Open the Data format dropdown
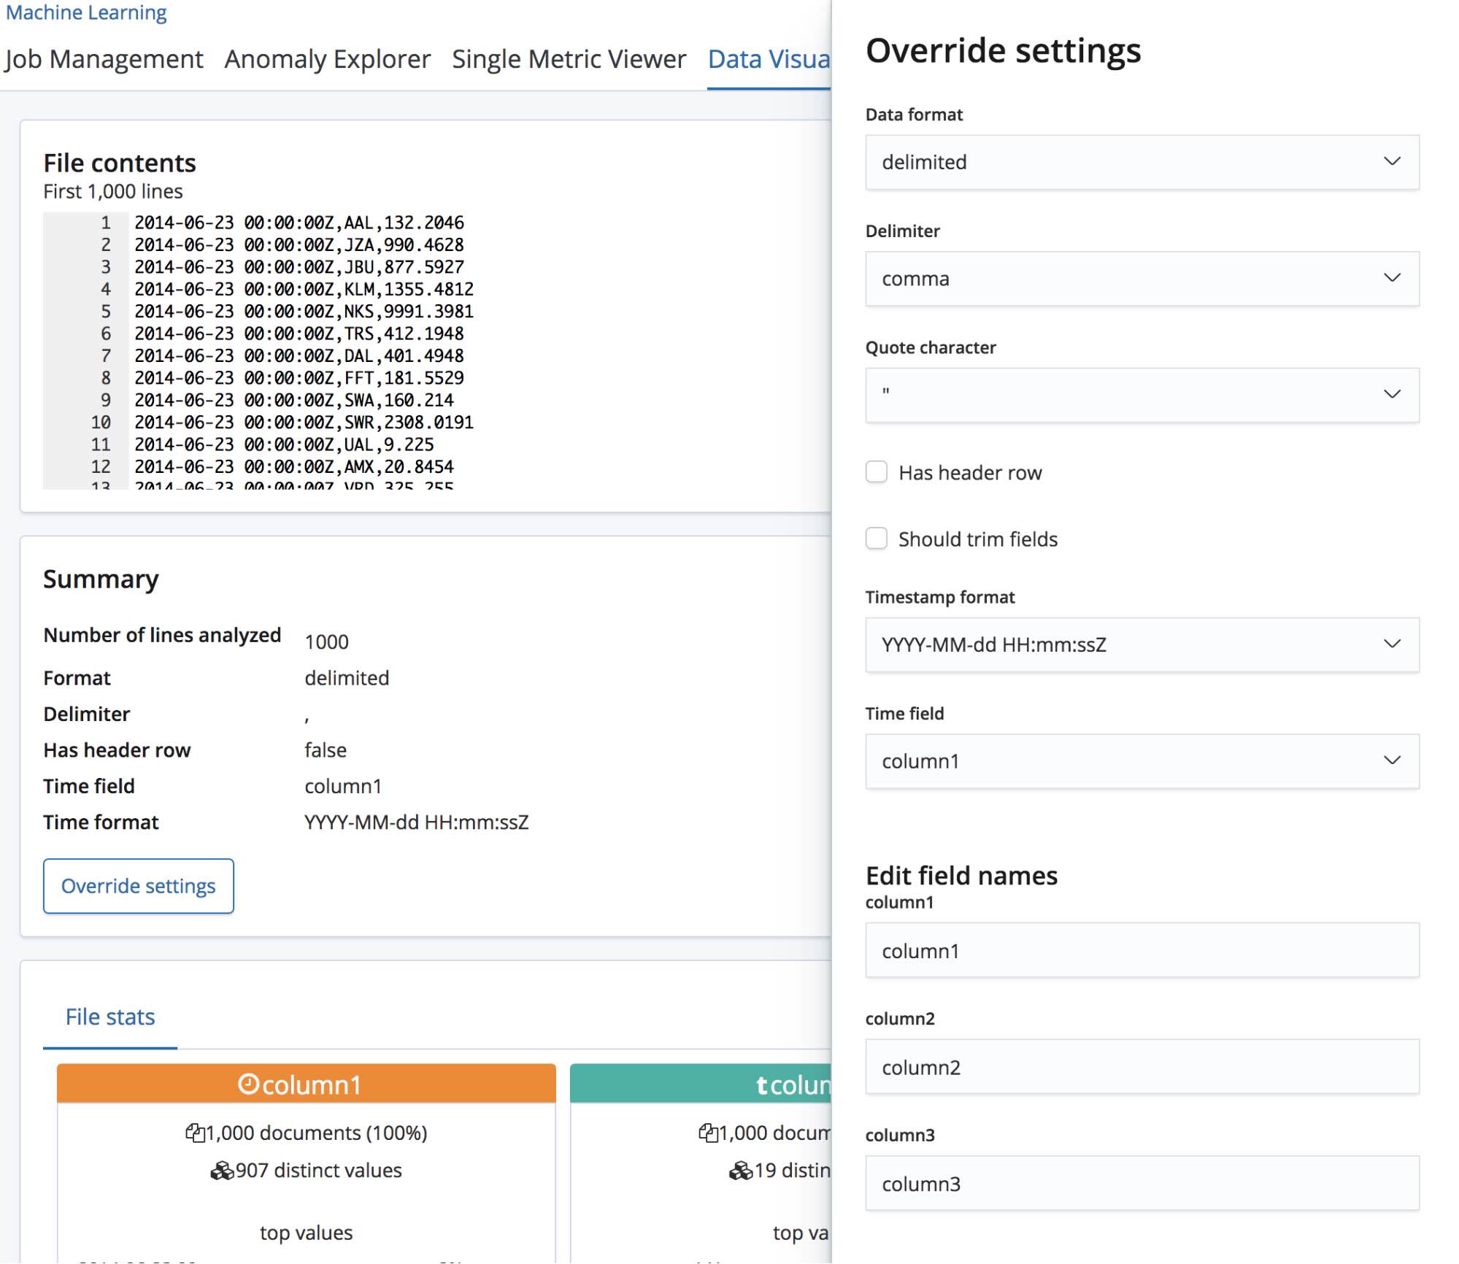 tap(1142, 162)
